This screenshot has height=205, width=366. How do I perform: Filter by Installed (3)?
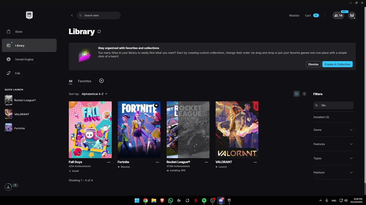pos(321,117)
